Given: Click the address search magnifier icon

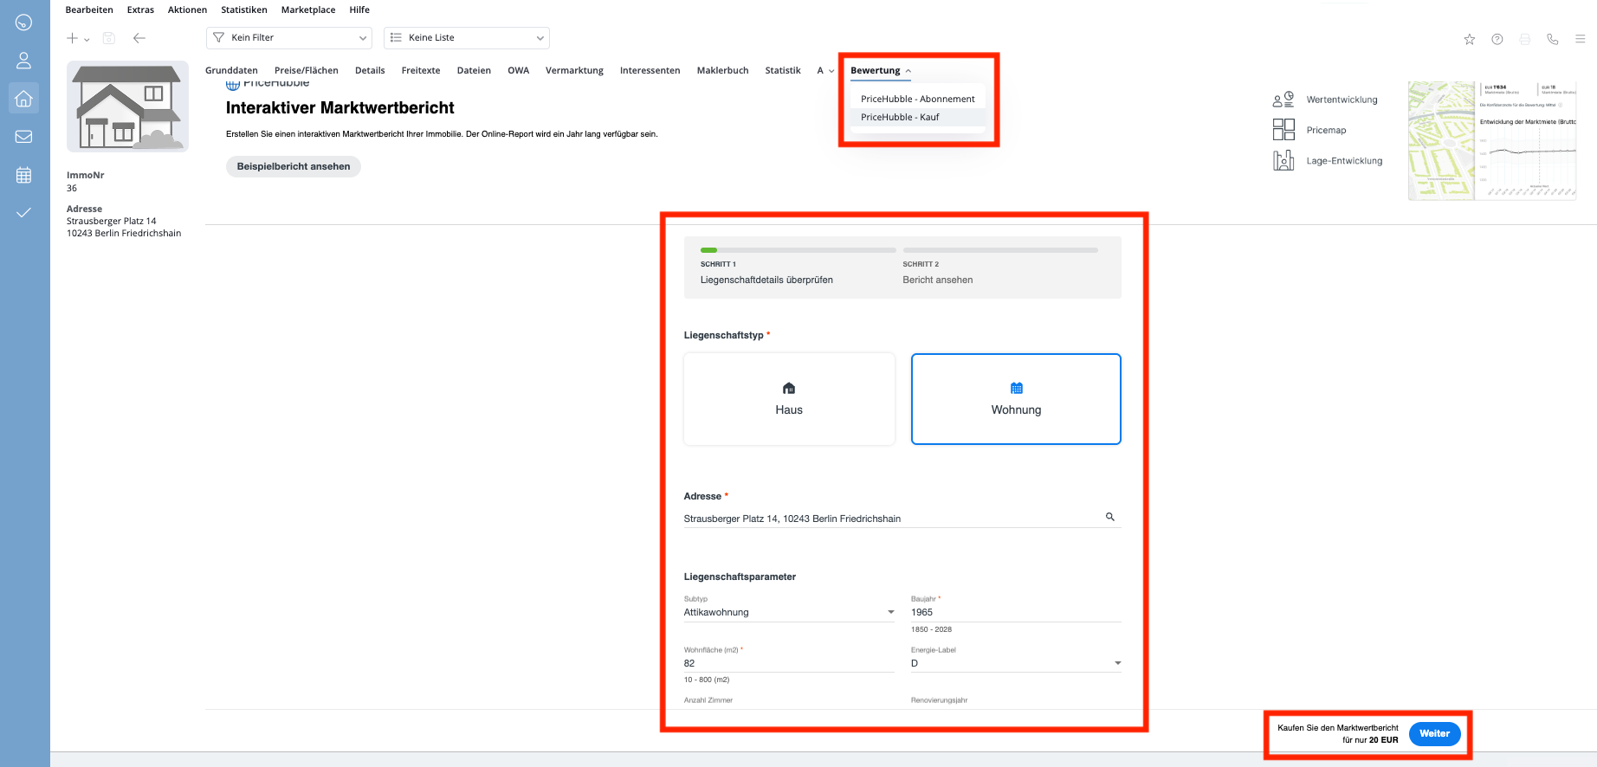Looking at the screenshot, I should [1109, 517].
